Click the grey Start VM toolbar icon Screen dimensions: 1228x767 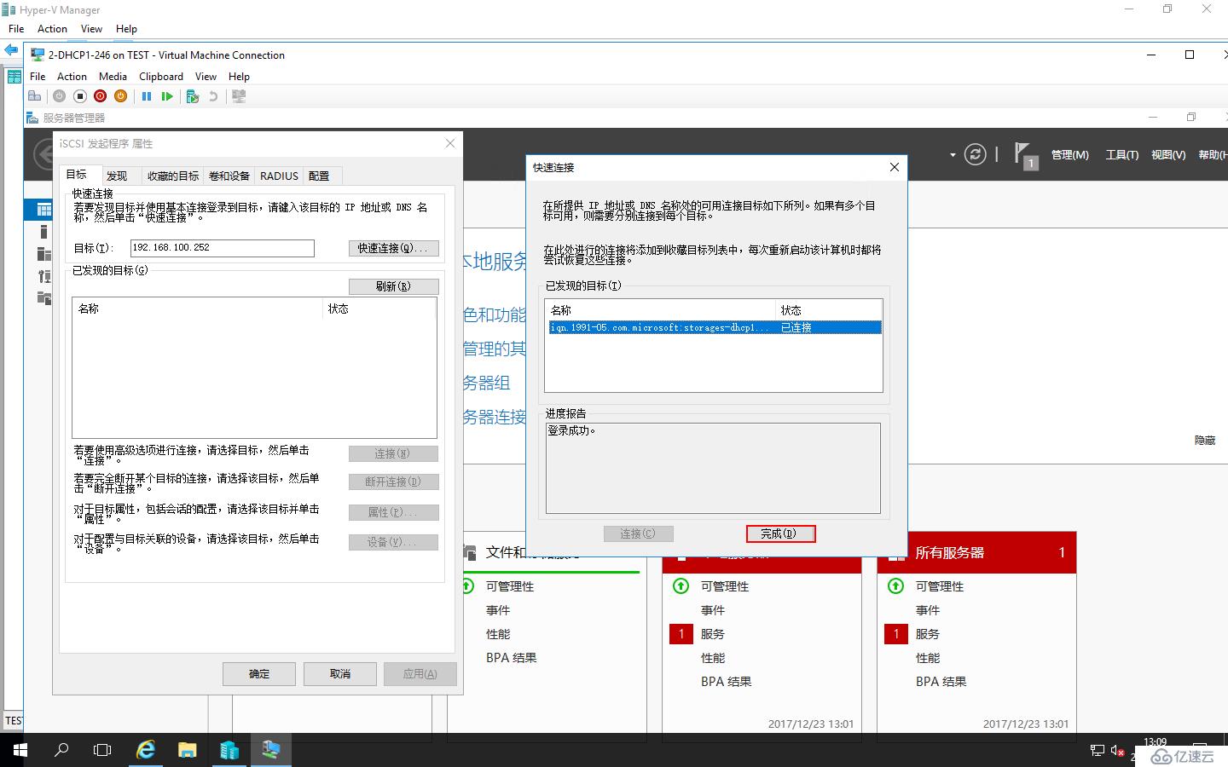click(60, 96)
